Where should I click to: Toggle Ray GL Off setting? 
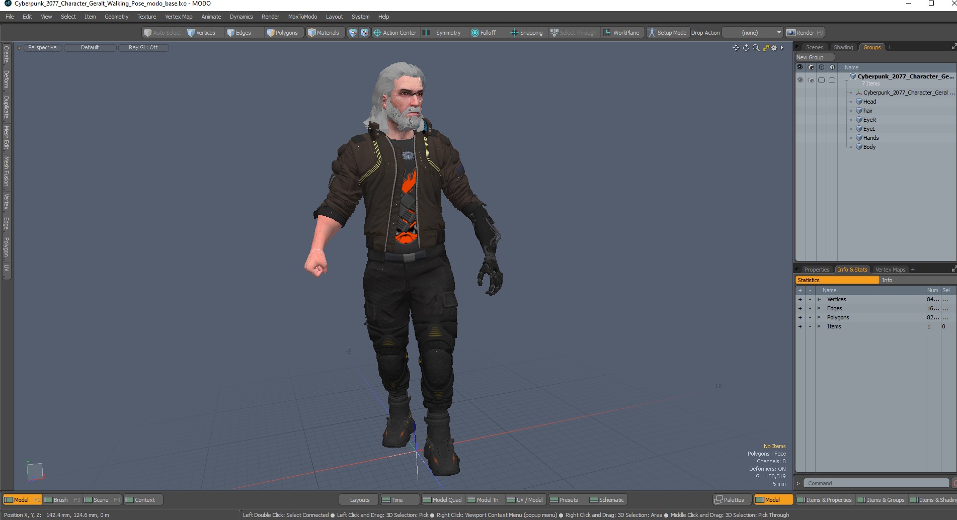[x=143, y=48]
